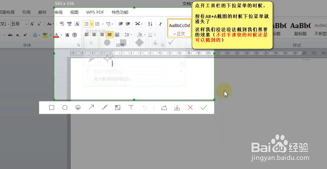The height and width of the screenshot is (169, 327).
Task: Open the 审阅 ribbon tab
Action: point(59,12)
